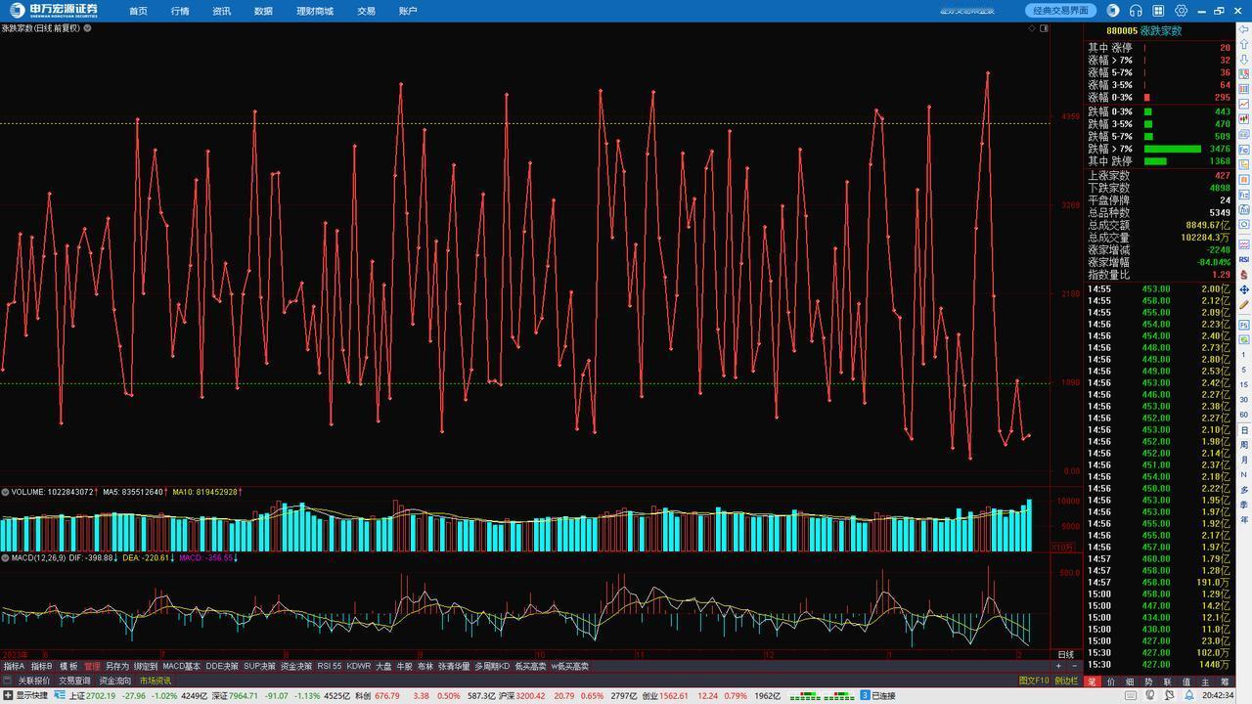Click the blue list icon before 上证

pos(60,696)
